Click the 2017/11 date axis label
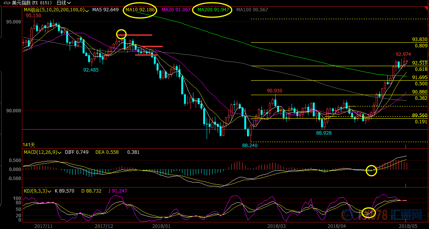Screen dimensions: 429x229 coord(43,226)
